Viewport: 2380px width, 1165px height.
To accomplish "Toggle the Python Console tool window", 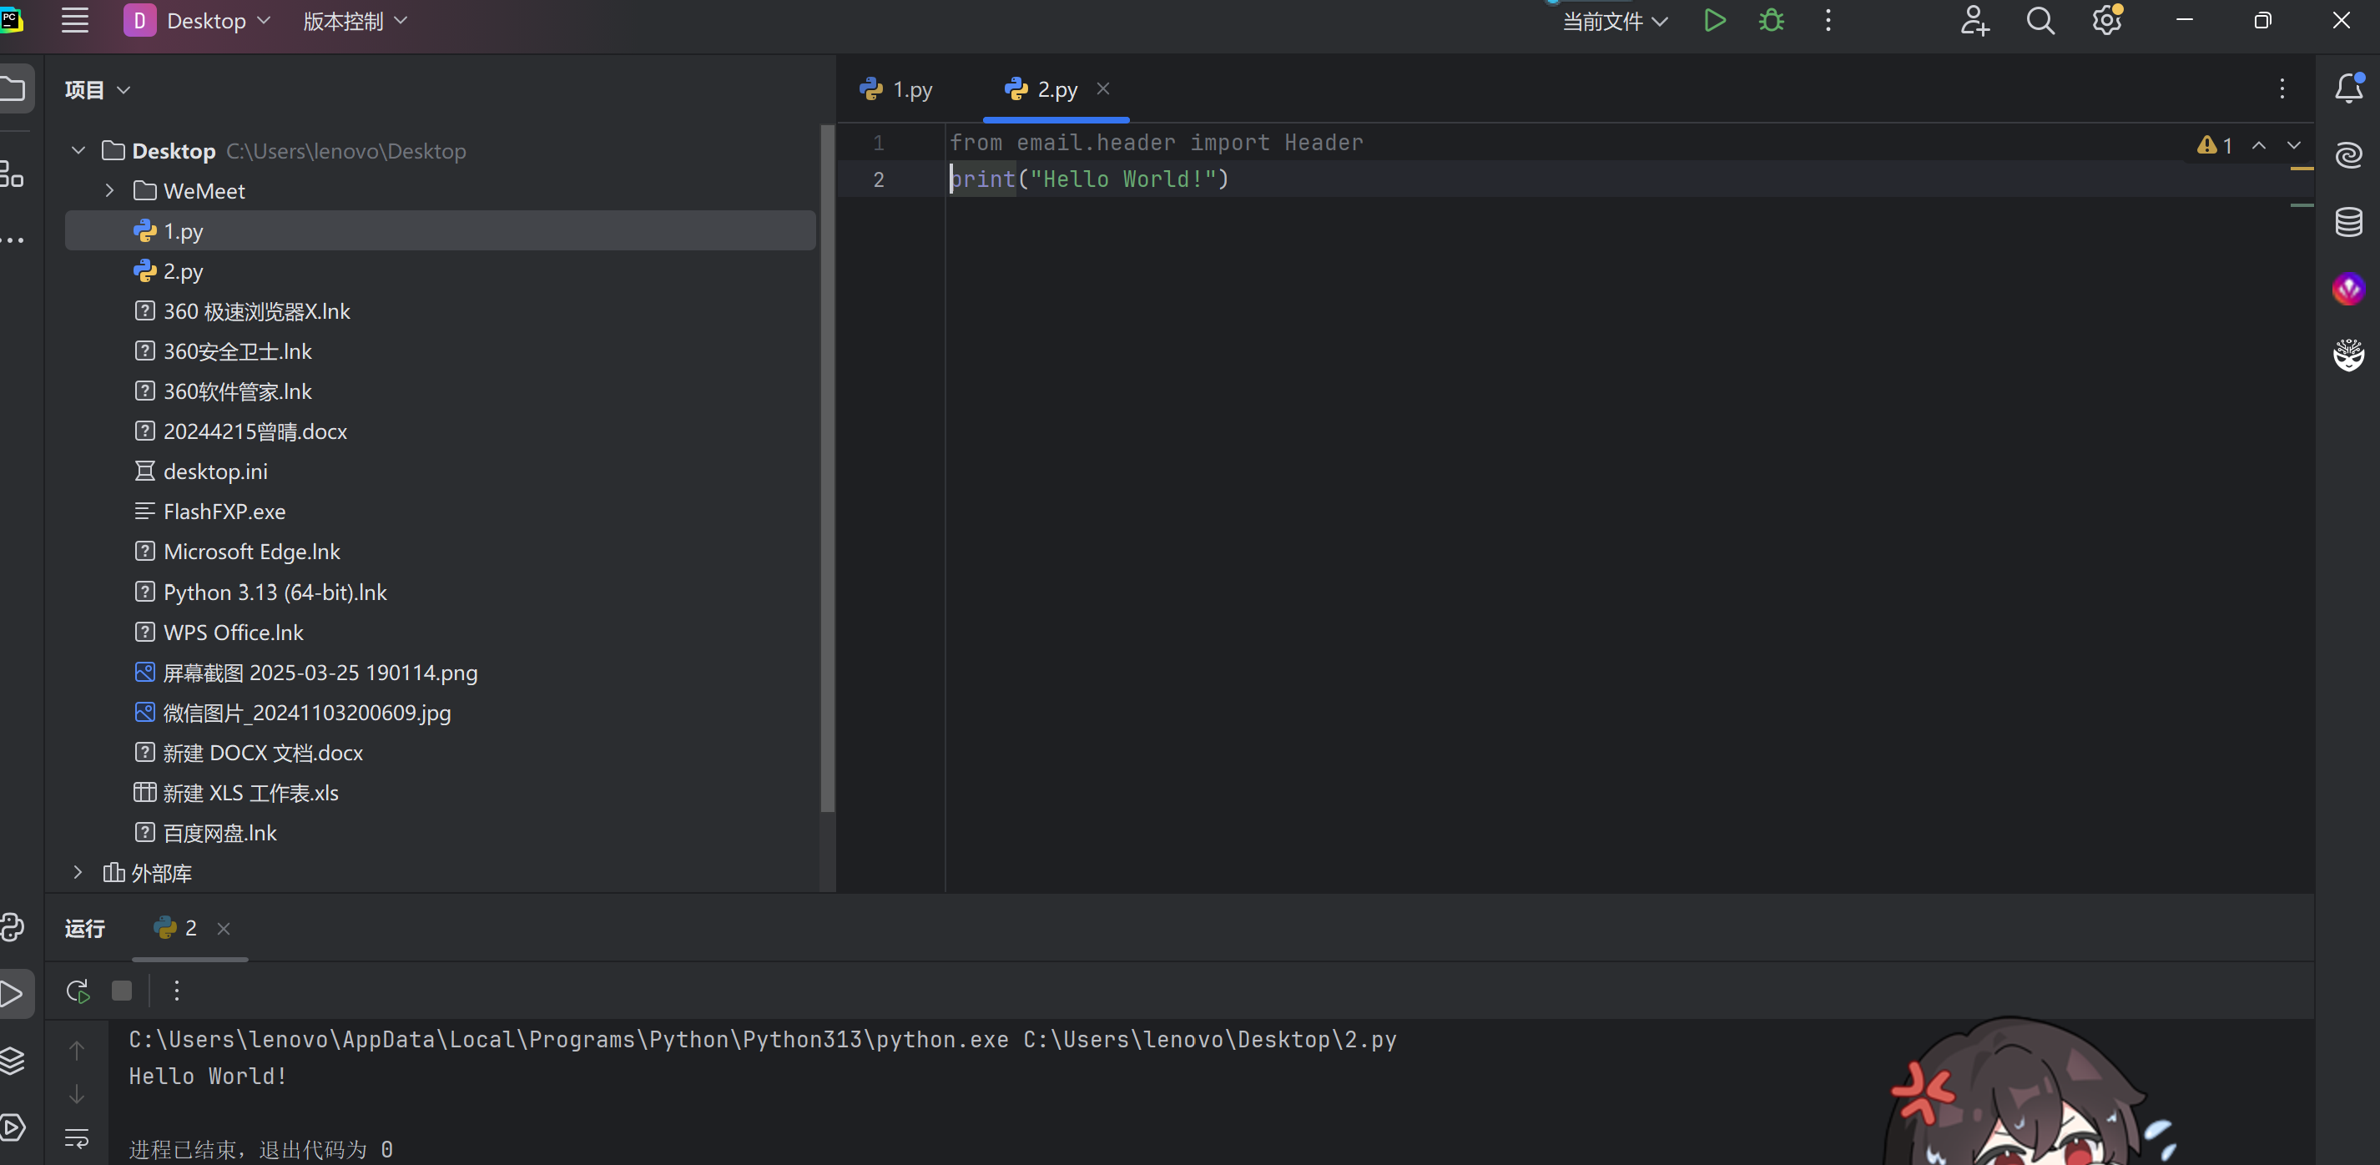I will point(13,926).
